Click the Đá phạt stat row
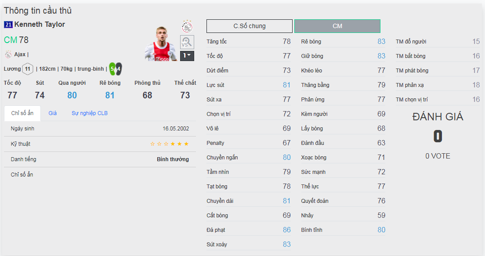The height and width of the screenshot is (256, 485). tap(249, 230)
